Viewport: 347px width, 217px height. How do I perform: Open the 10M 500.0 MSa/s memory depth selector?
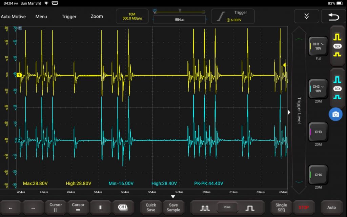tap(132, 16)
